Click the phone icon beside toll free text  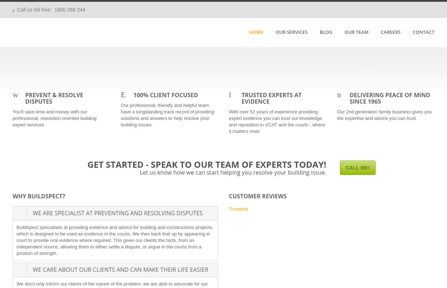coord(14,10)
